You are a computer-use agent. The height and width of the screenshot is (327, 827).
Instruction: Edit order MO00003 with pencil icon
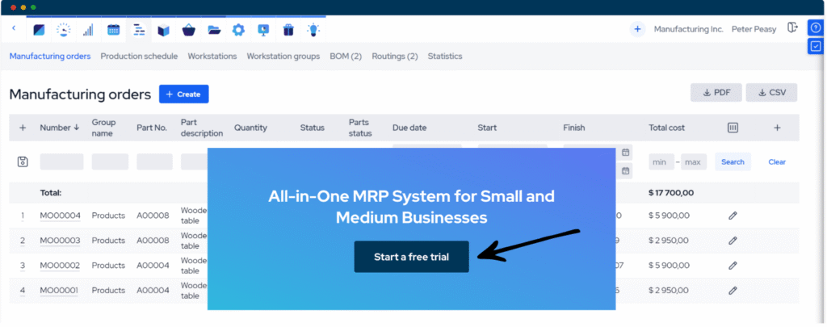click(733, 241)
